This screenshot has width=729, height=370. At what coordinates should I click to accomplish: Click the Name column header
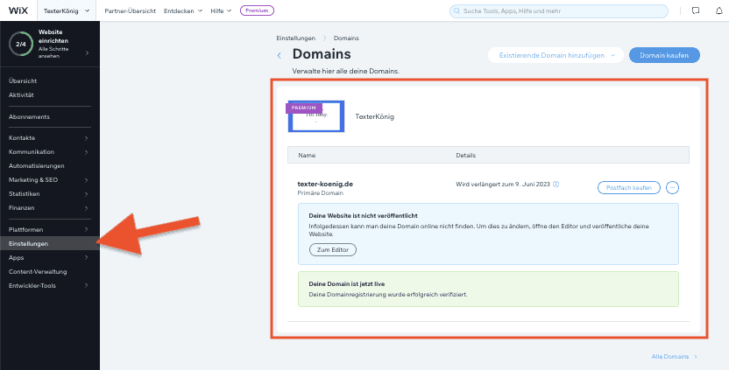pos(307,155)
